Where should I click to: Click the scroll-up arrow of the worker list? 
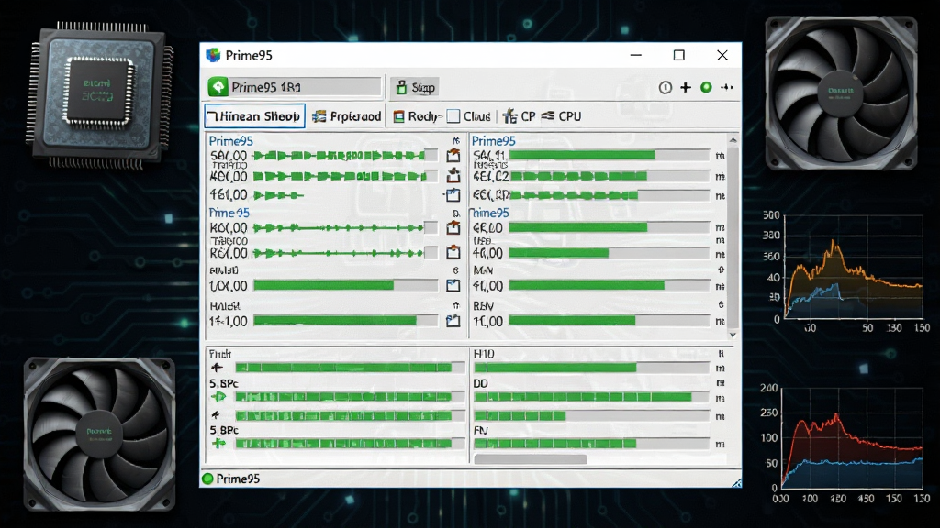click(x=733, y=139)
